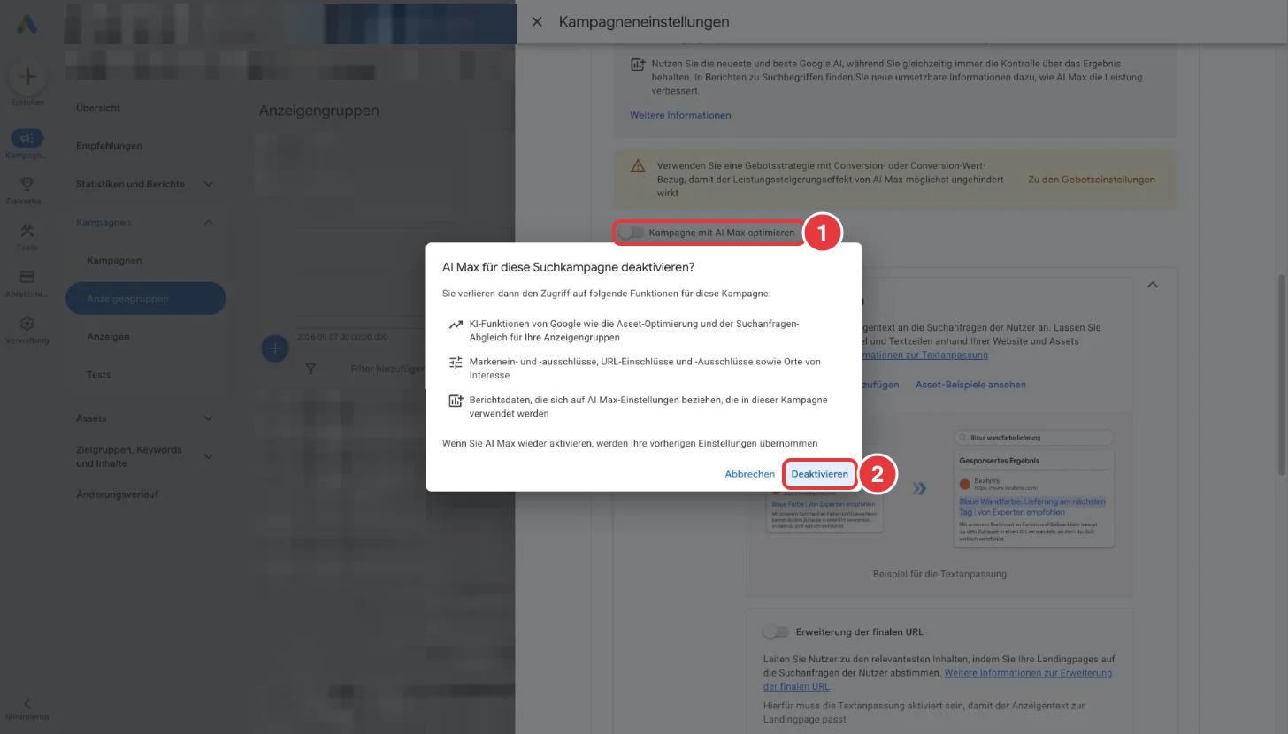This screenshot has width=1288, height=734.
Task: Open Änderungsverlauf in navigation
Action: (118, 494)
